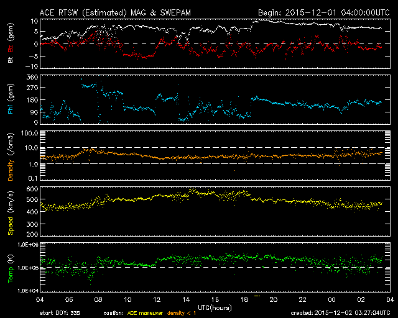Screen dimensions: 398x318
Task: Click the 00 hour tick on time axis
Action: [331, 299]
